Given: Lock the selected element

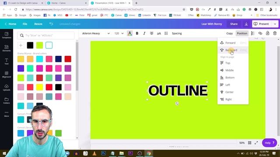Looking at the screenshot, I should 267,33.
